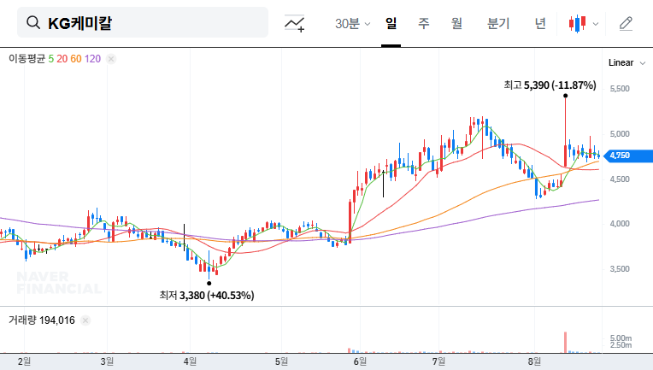The width and height of the screenshot is (653, 370).
Task: Click the tall August volume bar
Action: [566, 343]
